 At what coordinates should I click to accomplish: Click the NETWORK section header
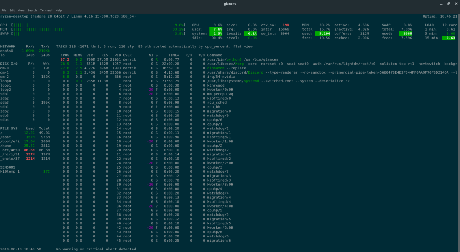click(x=8, y=46)
